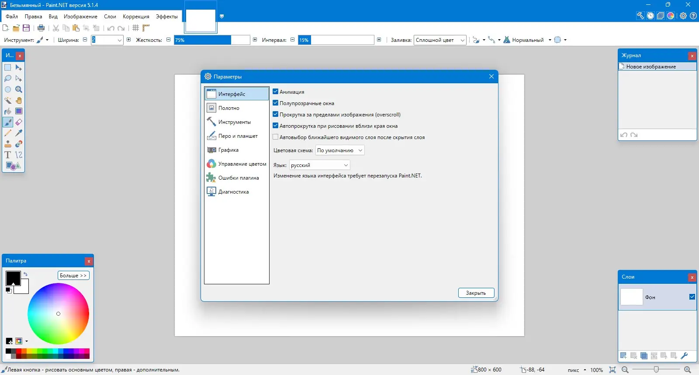Toggle the pixel grid icon
This screenshot has height=375, width=699.
136,28
